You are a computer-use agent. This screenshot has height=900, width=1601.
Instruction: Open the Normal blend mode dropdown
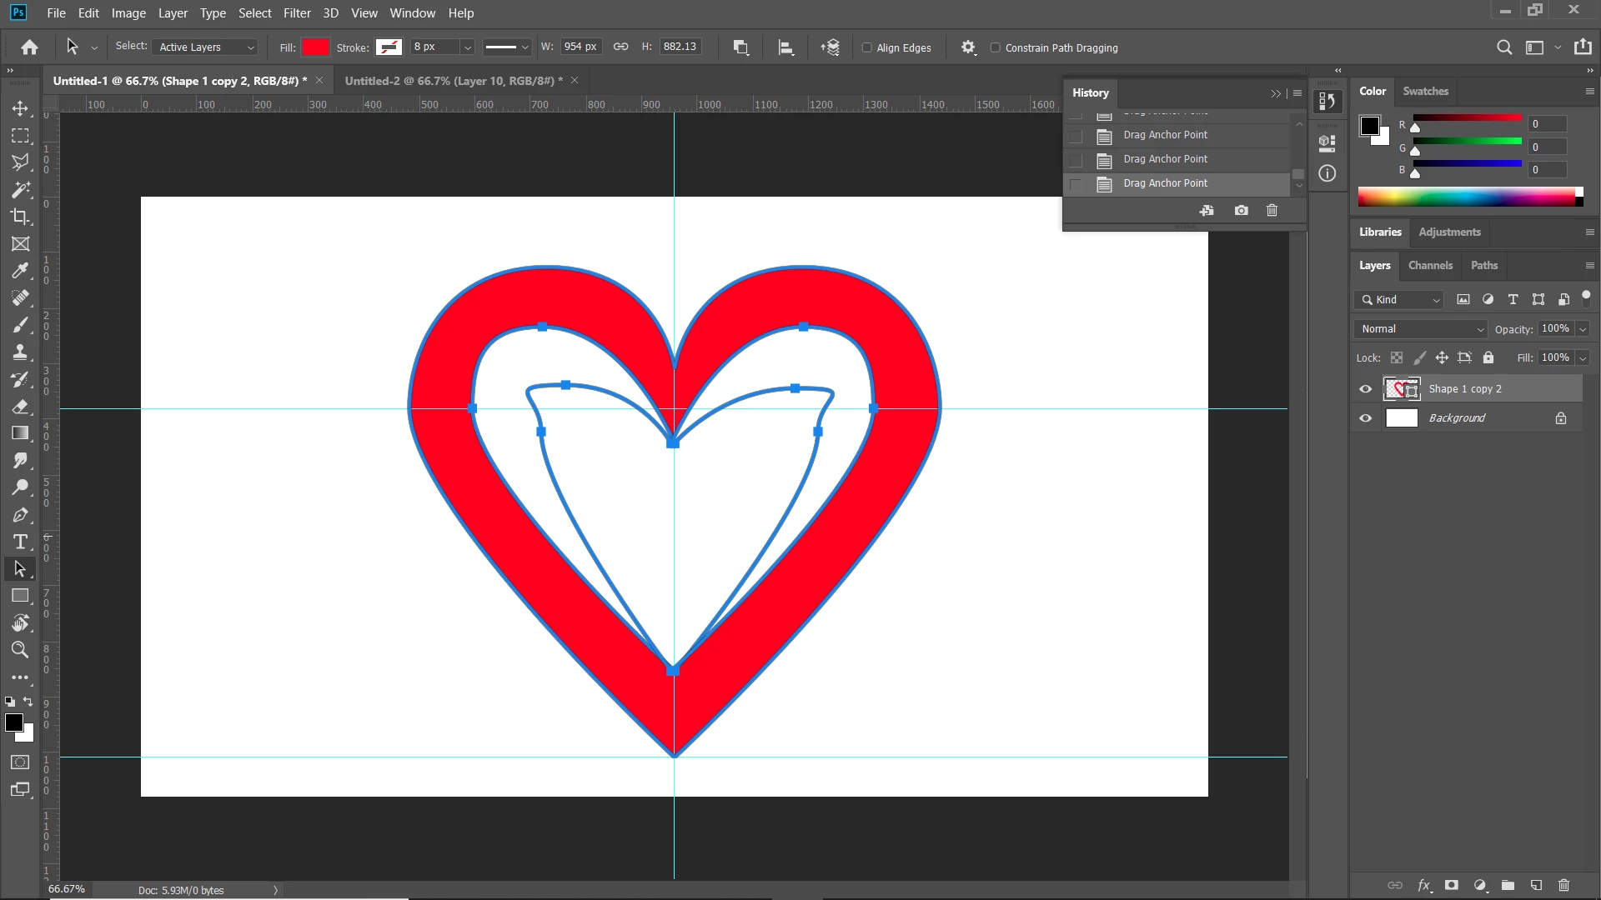[x=1421, y=329]
